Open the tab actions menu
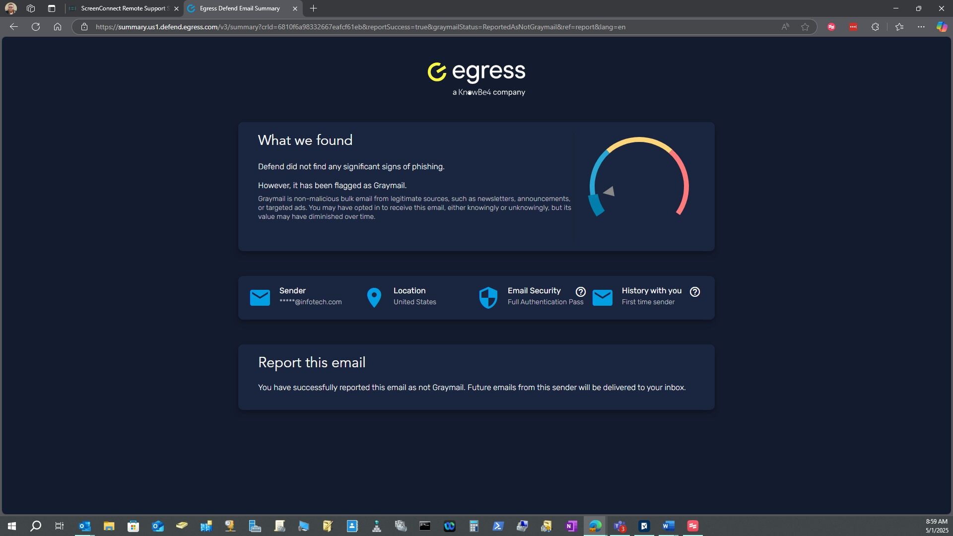This screenshot has width=953, height=536. (52, 8)
